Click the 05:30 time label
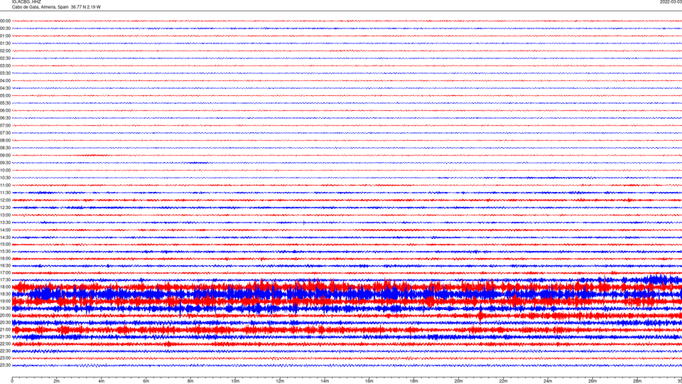This screenshot has width=682, height=384. pos(5,103)
